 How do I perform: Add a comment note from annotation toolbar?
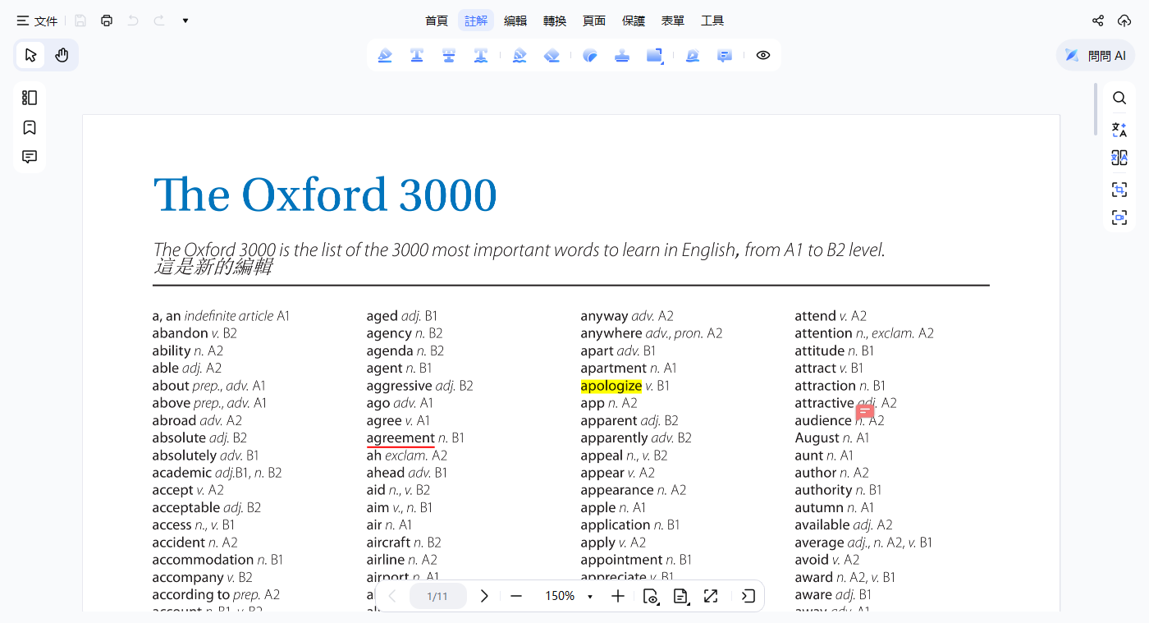pos(725,55)
